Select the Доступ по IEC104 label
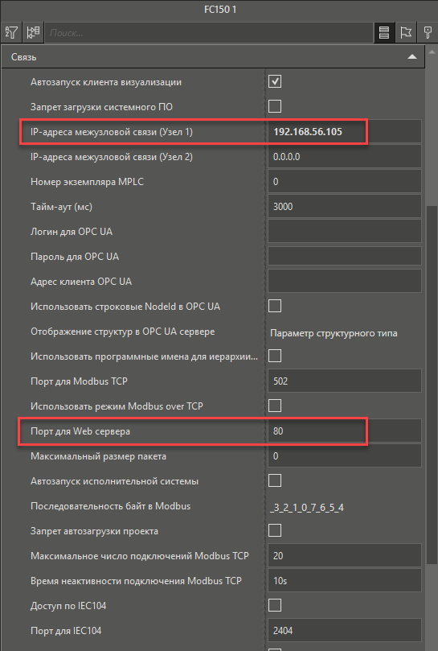 68,606
